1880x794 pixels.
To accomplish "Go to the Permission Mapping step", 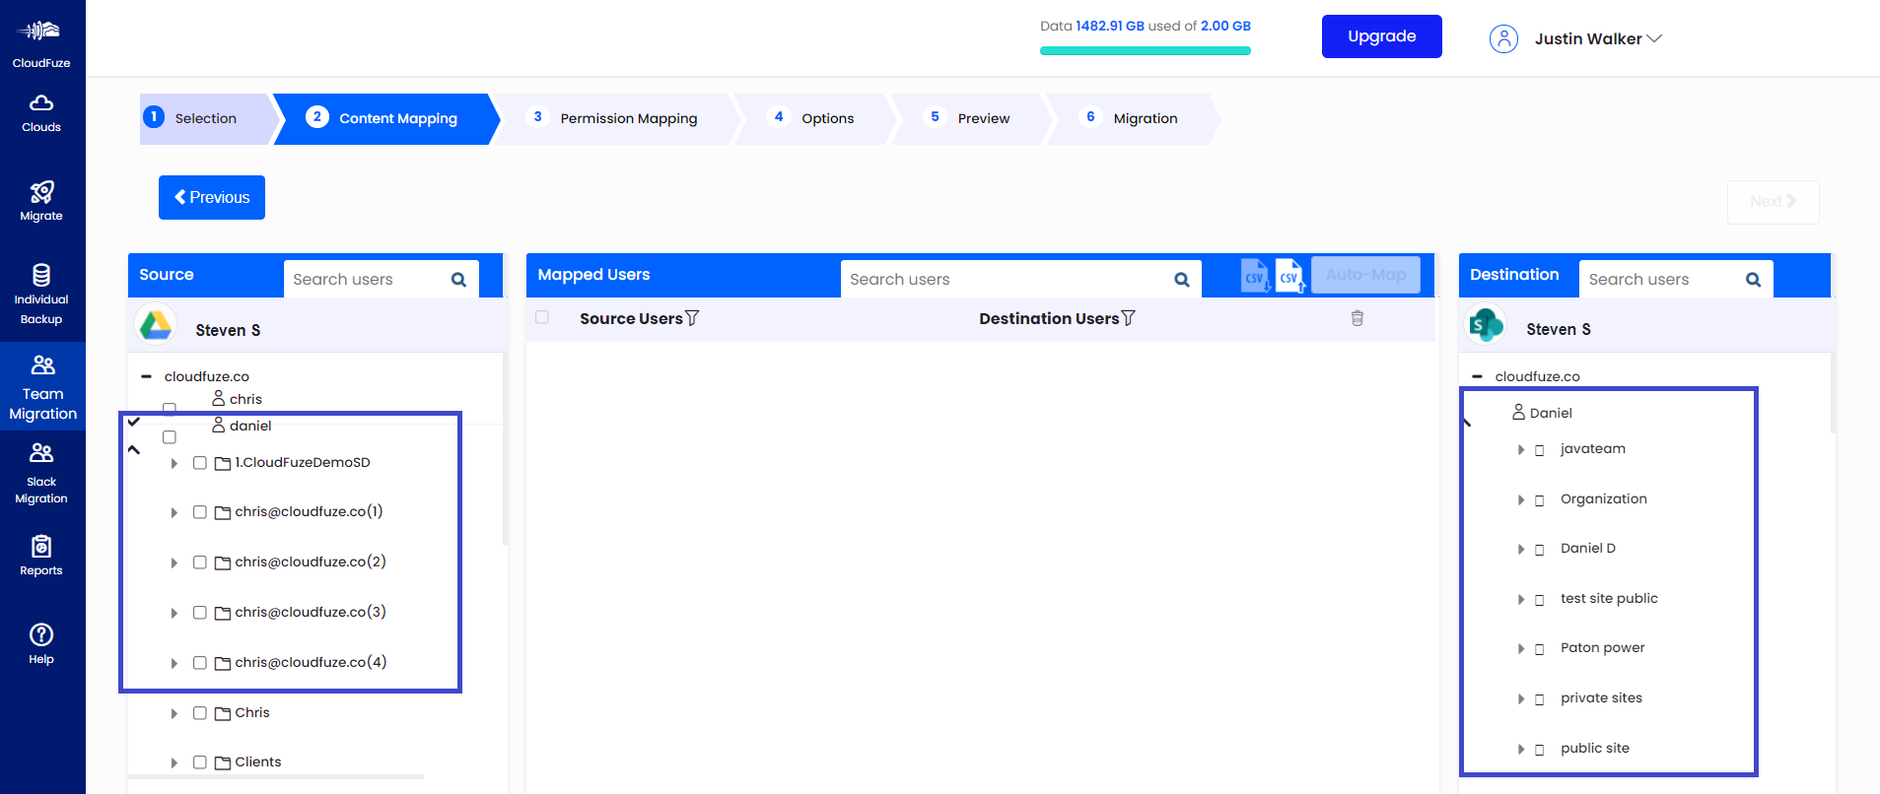I will pos(616,118).
